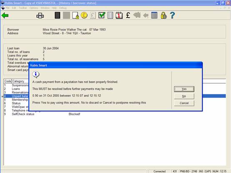Click the green checkmark icon
Image resolution: width=231 pixels, height=173 pixels.
tap(102, 15)
